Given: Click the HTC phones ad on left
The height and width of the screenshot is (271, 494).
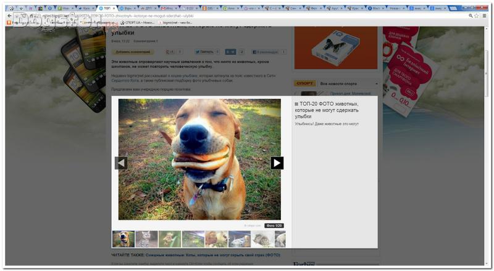Looking at the screenshot, I should [x=83, y=68].
